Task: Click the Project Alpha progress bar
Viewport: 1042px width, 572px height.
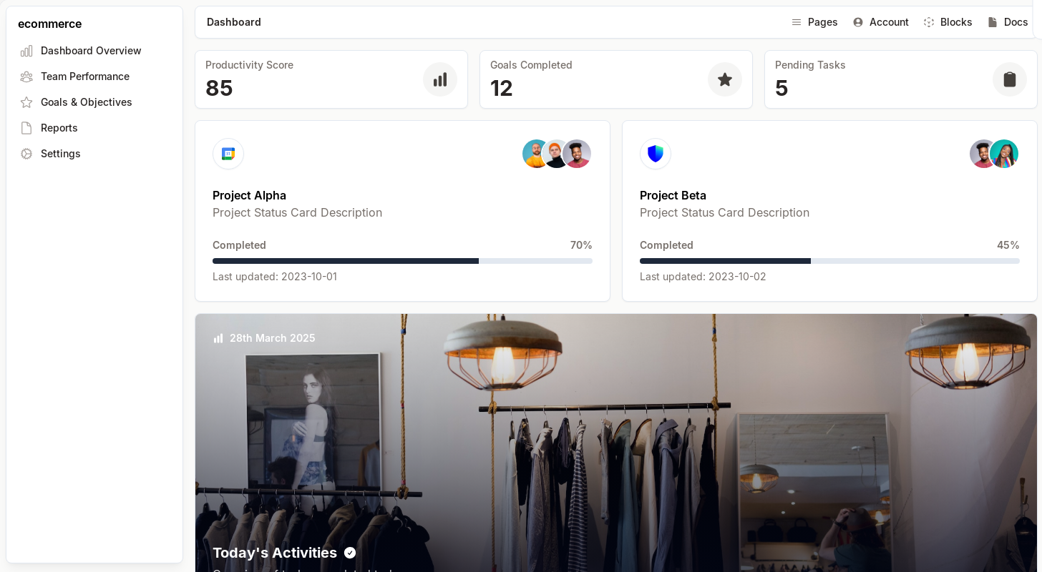Action: (x=402, y=261)
